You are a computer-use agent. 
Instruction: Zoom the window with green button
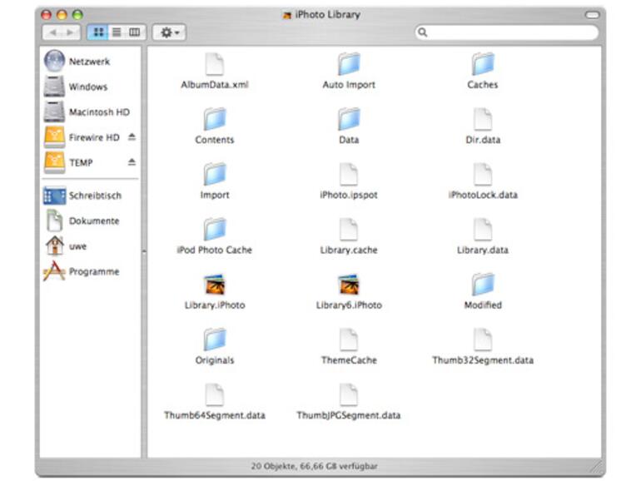pyautogui.click(x=77, y=15)
